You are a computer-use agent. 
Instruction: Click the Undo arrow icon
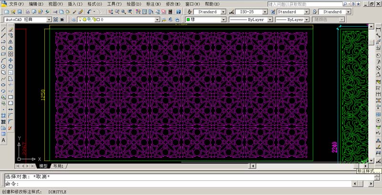[89, 11]
